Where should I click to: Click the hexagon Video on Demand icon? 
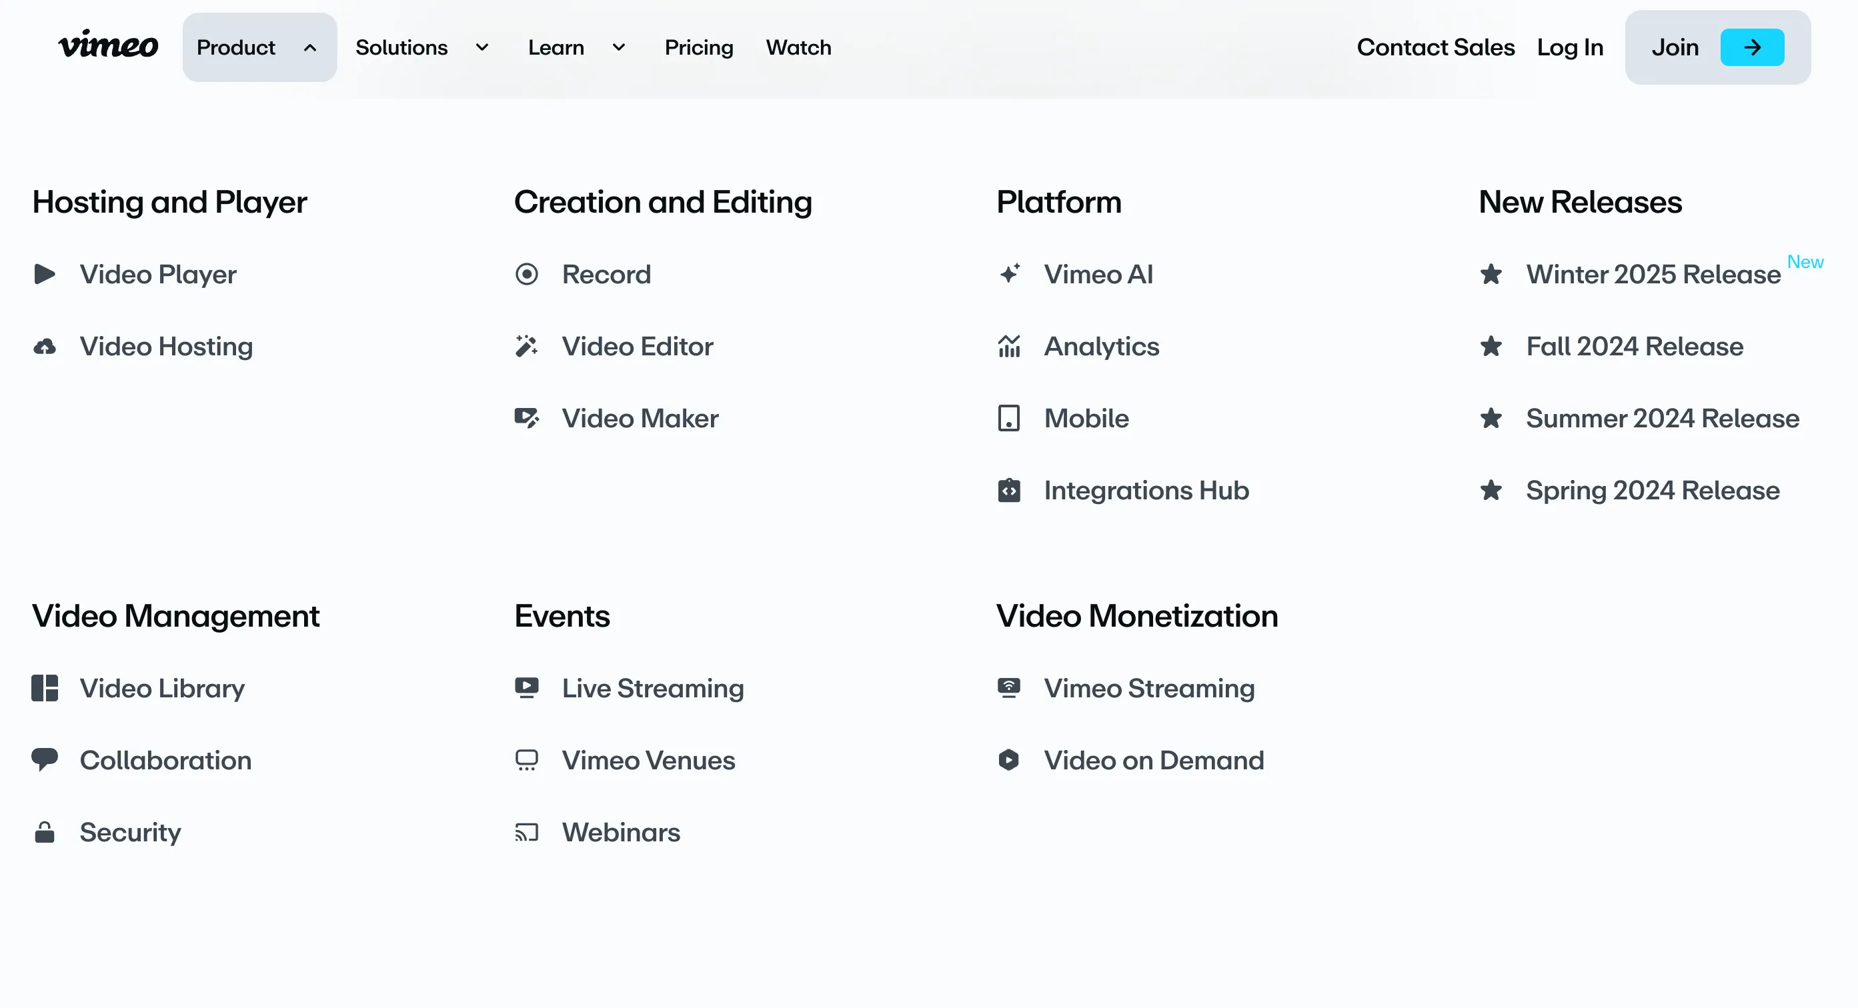tap(1009, 760)
